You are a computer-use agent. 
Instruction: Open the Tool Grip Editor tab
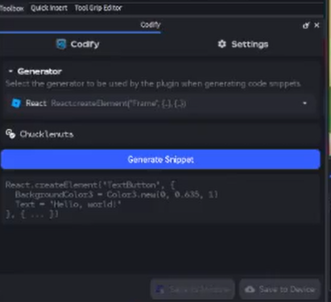coord(98,8)
